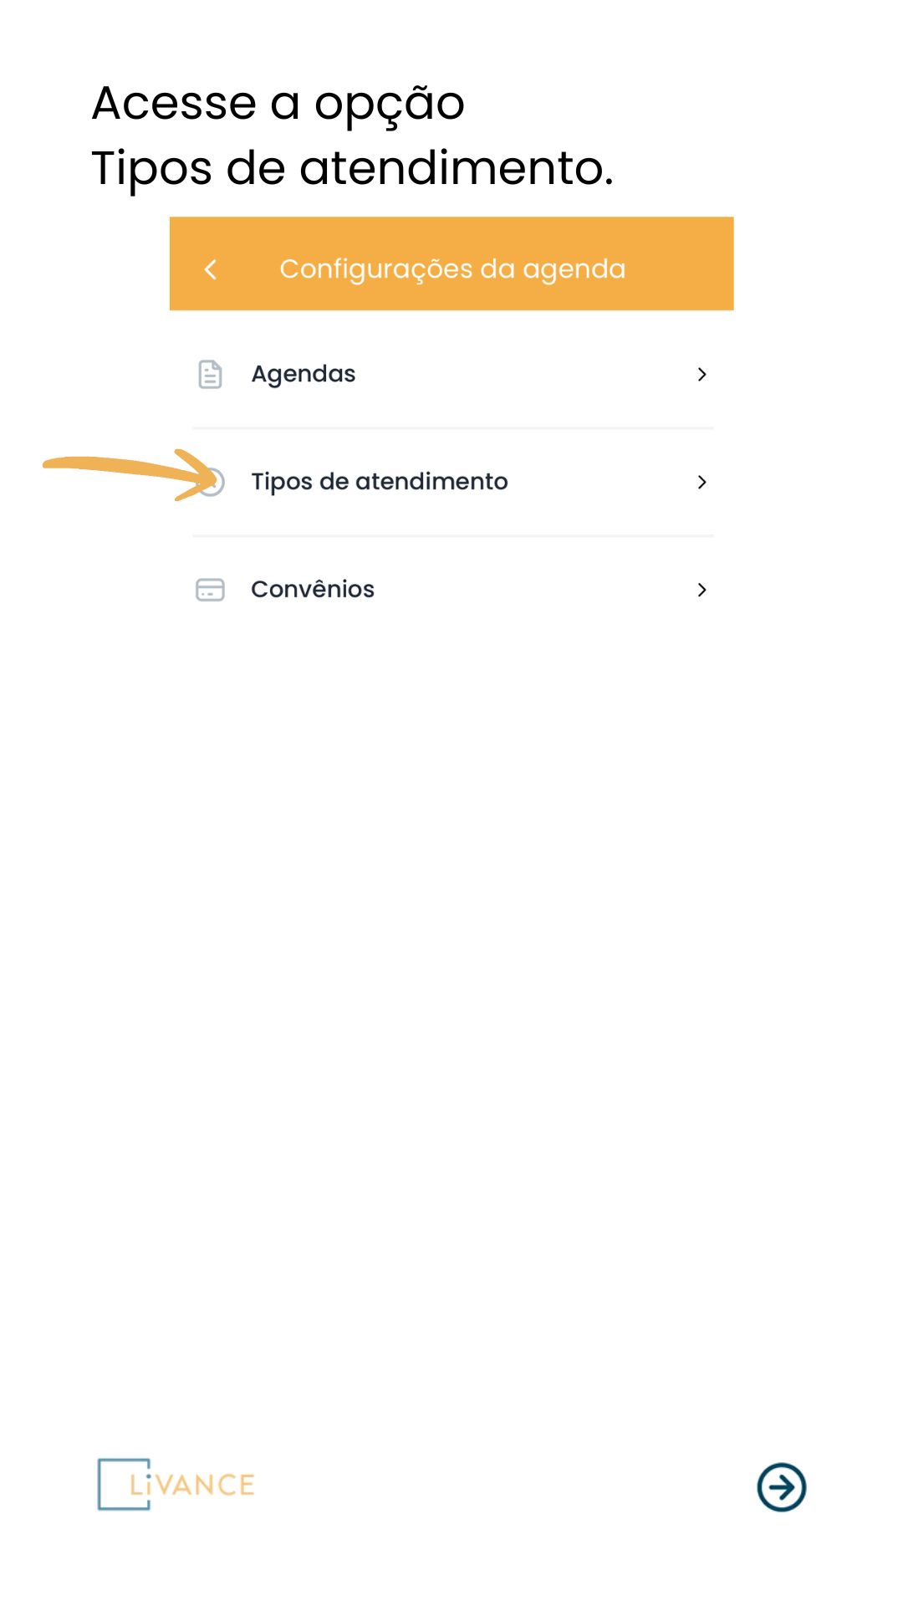903x1606 pixels.
Task: Click the 'Acesse a opção' heading line
Action: click(x=278, y=104)
